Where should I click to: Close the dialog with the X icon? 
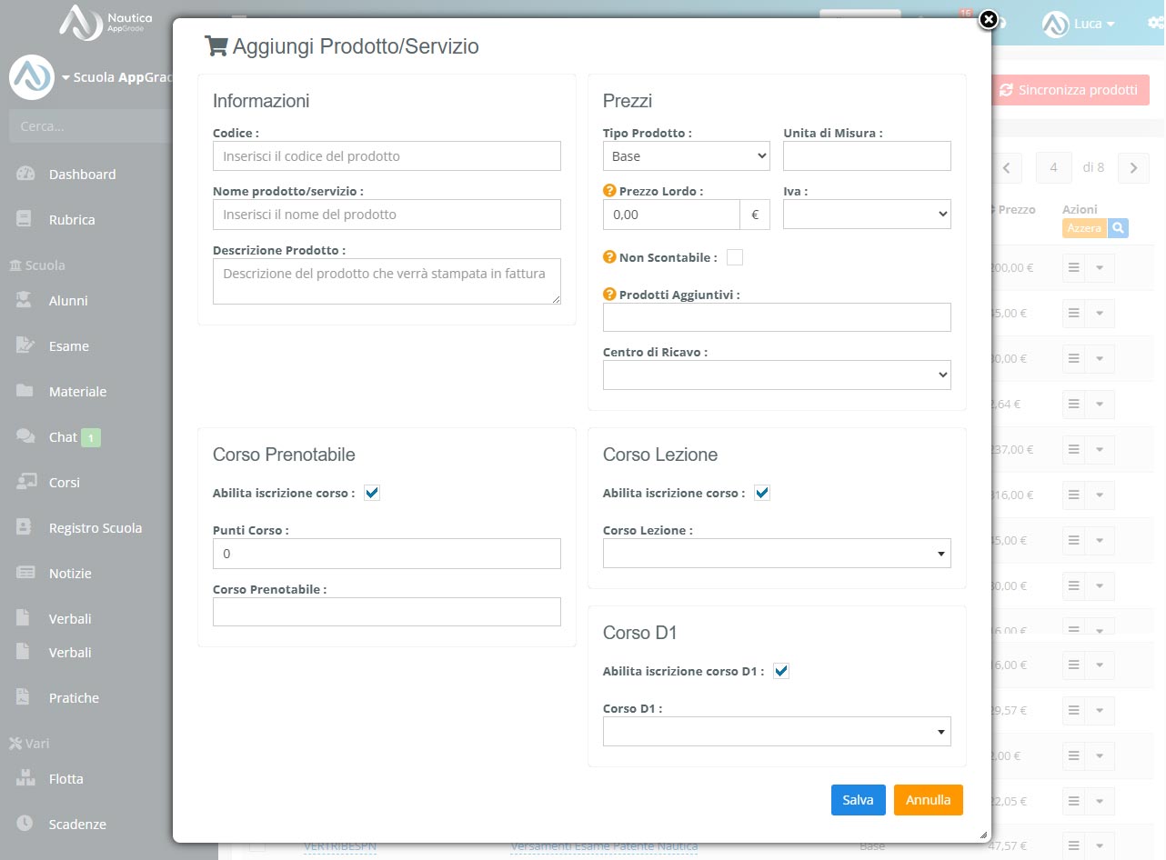(x=989, y=19)
